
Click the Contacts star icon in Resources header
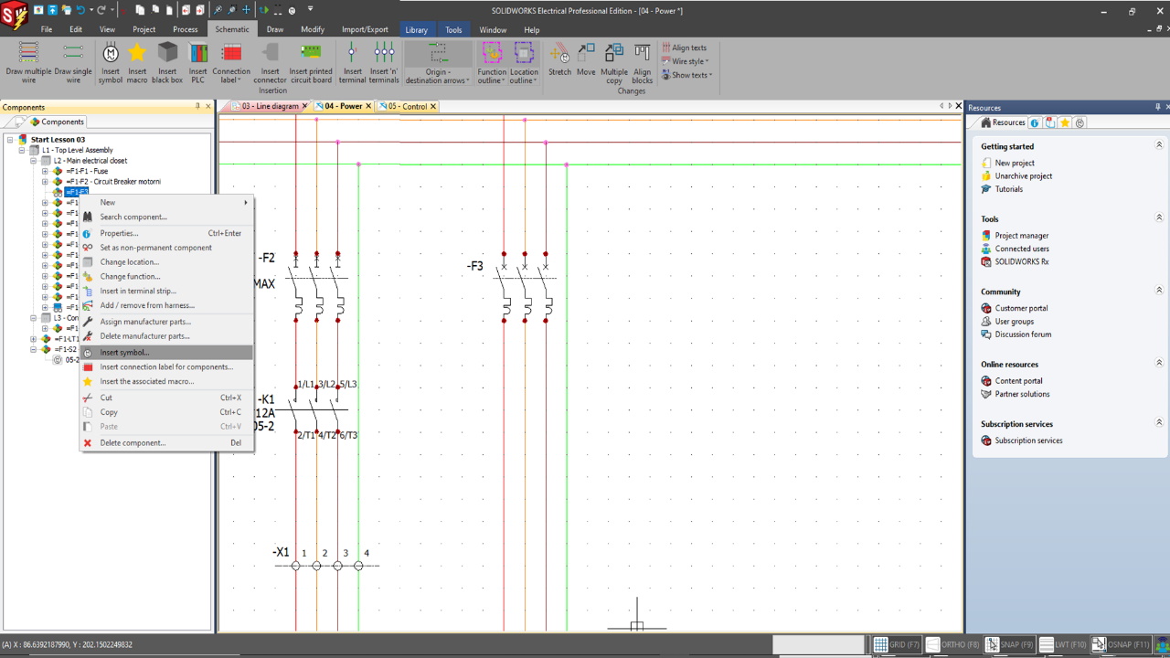point(1065,122)
